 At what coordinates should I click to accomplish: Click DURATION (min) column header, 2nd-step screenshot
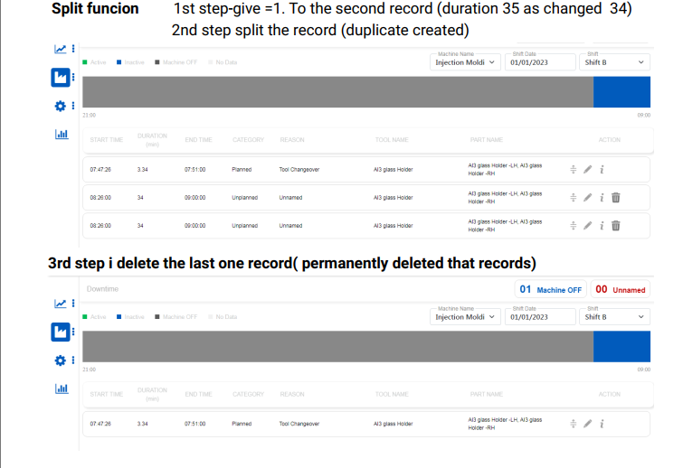[152, 140]
